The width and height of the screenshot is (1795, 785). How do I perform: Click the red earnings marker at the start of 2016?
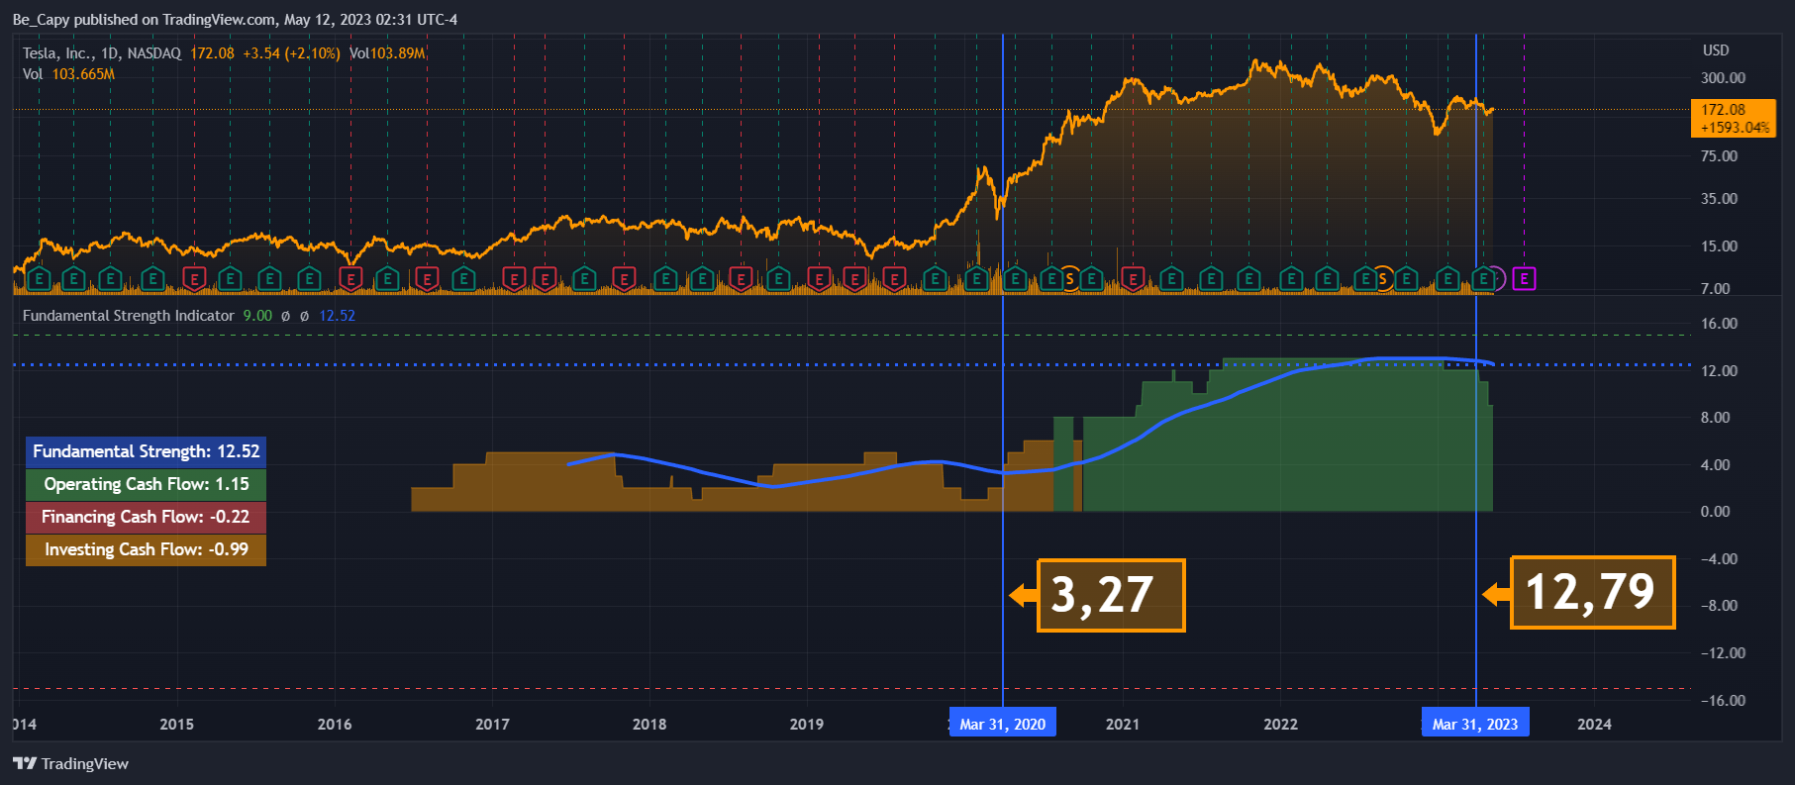click(349, 279)
